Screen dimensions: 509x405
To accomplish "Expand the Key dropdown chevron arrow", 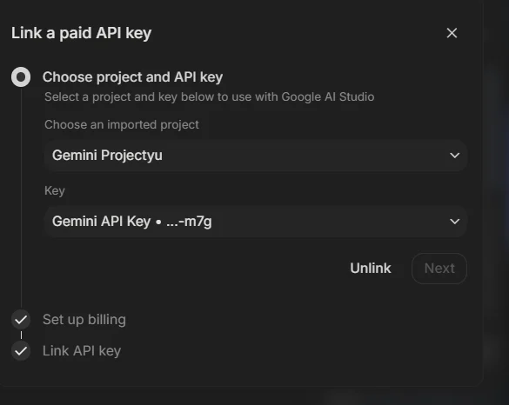I will click(454, 222).
